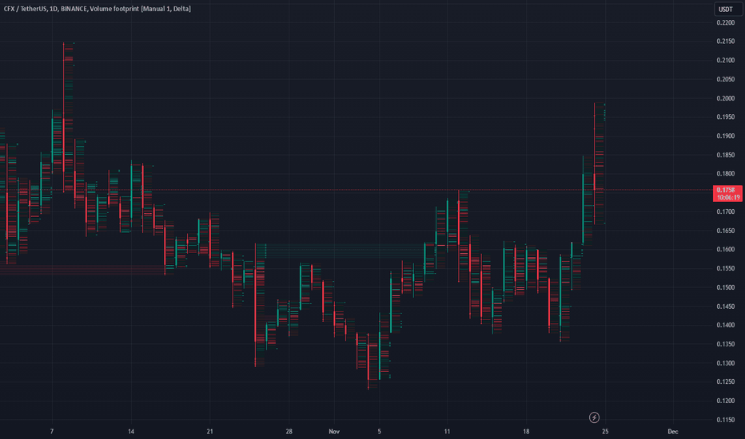Screen dimensions: 745x439
Task: Click the '28' date axis label
Action: pyautogui.click(x=289, y=431)
